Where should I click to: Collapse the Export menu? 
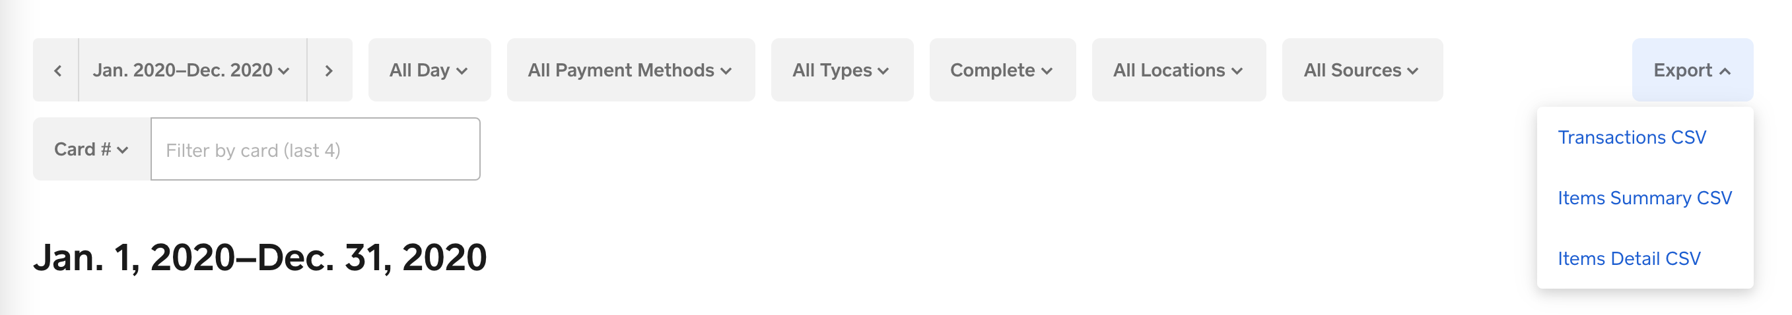coord(1691,71)
